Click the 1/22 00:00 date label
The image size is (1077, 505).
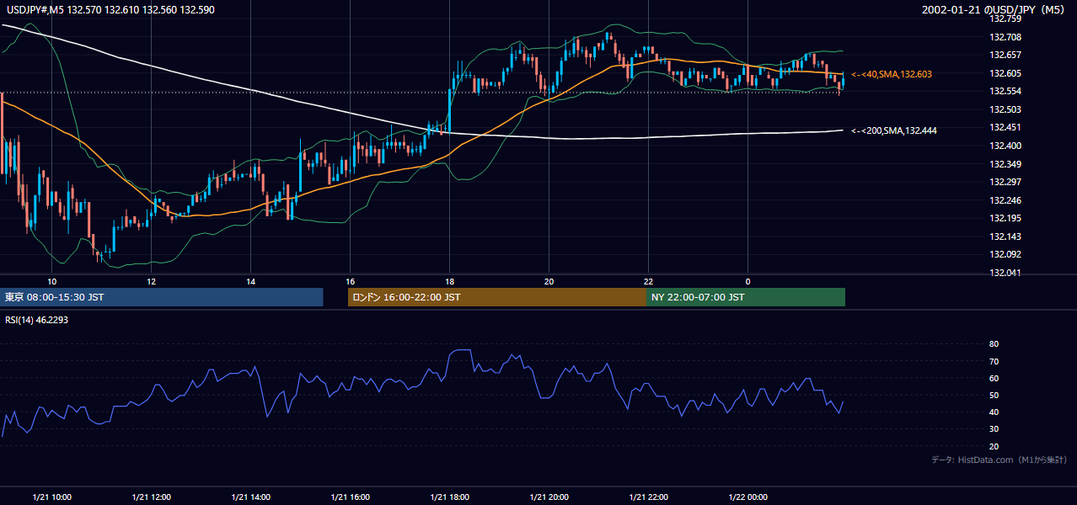(748, 497)
